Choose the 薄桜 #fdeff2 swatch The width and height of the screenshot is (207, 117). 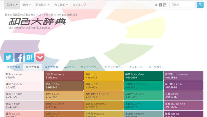coord(24,86)
